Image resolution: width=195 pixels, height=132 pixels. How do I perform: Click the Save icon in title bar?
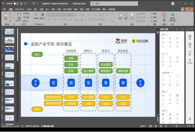21,4
